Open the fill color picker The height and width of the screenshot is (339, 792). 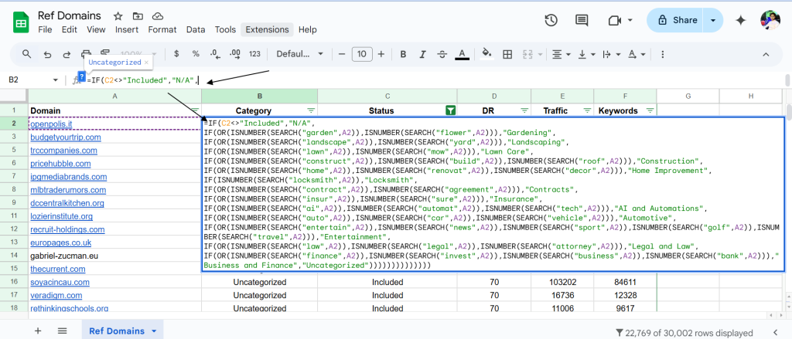[486, 54]
